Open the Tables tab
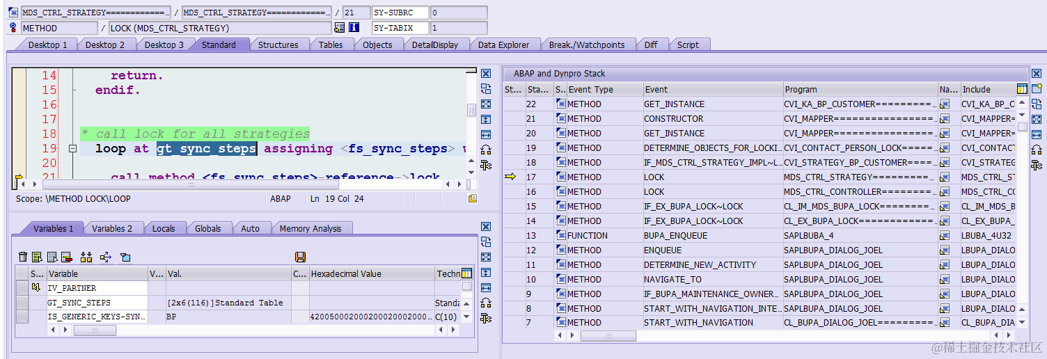This screenshot has height=359, width=1047. click(331, 45)
